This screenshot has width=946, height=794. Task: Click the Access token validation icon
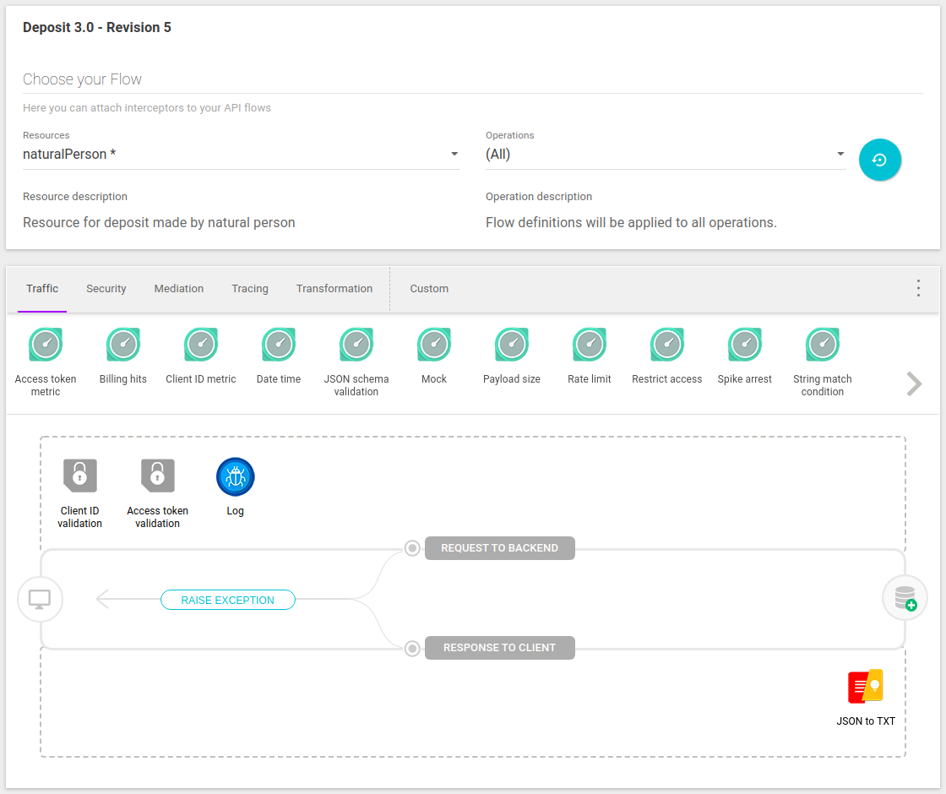(x=158, y=476)
